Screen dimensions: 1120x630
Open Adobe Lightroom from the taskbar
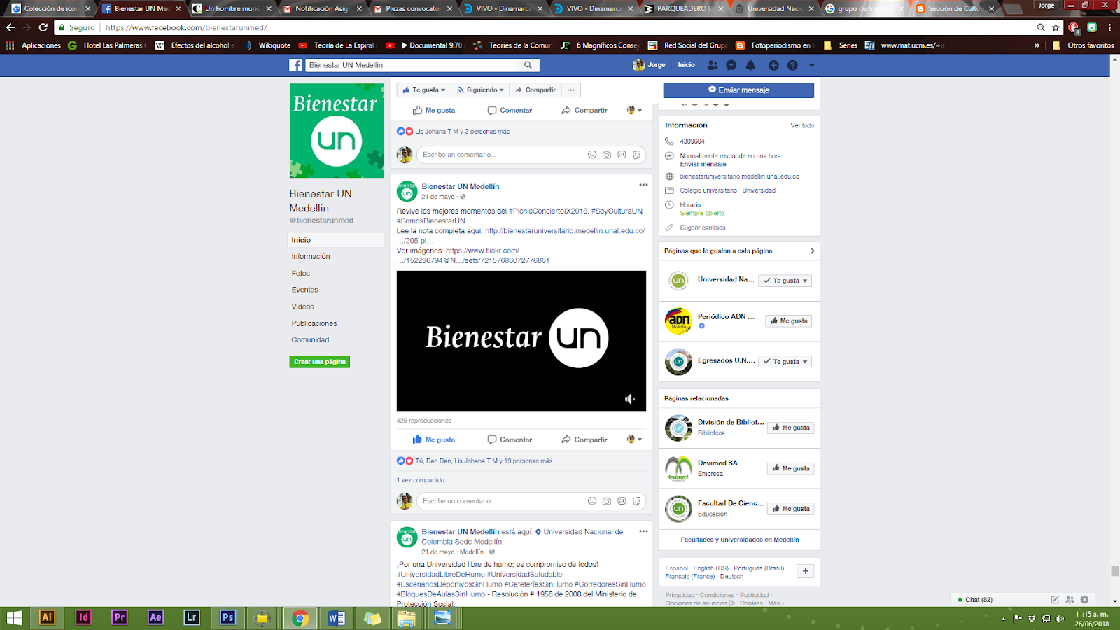click(192, 617)
